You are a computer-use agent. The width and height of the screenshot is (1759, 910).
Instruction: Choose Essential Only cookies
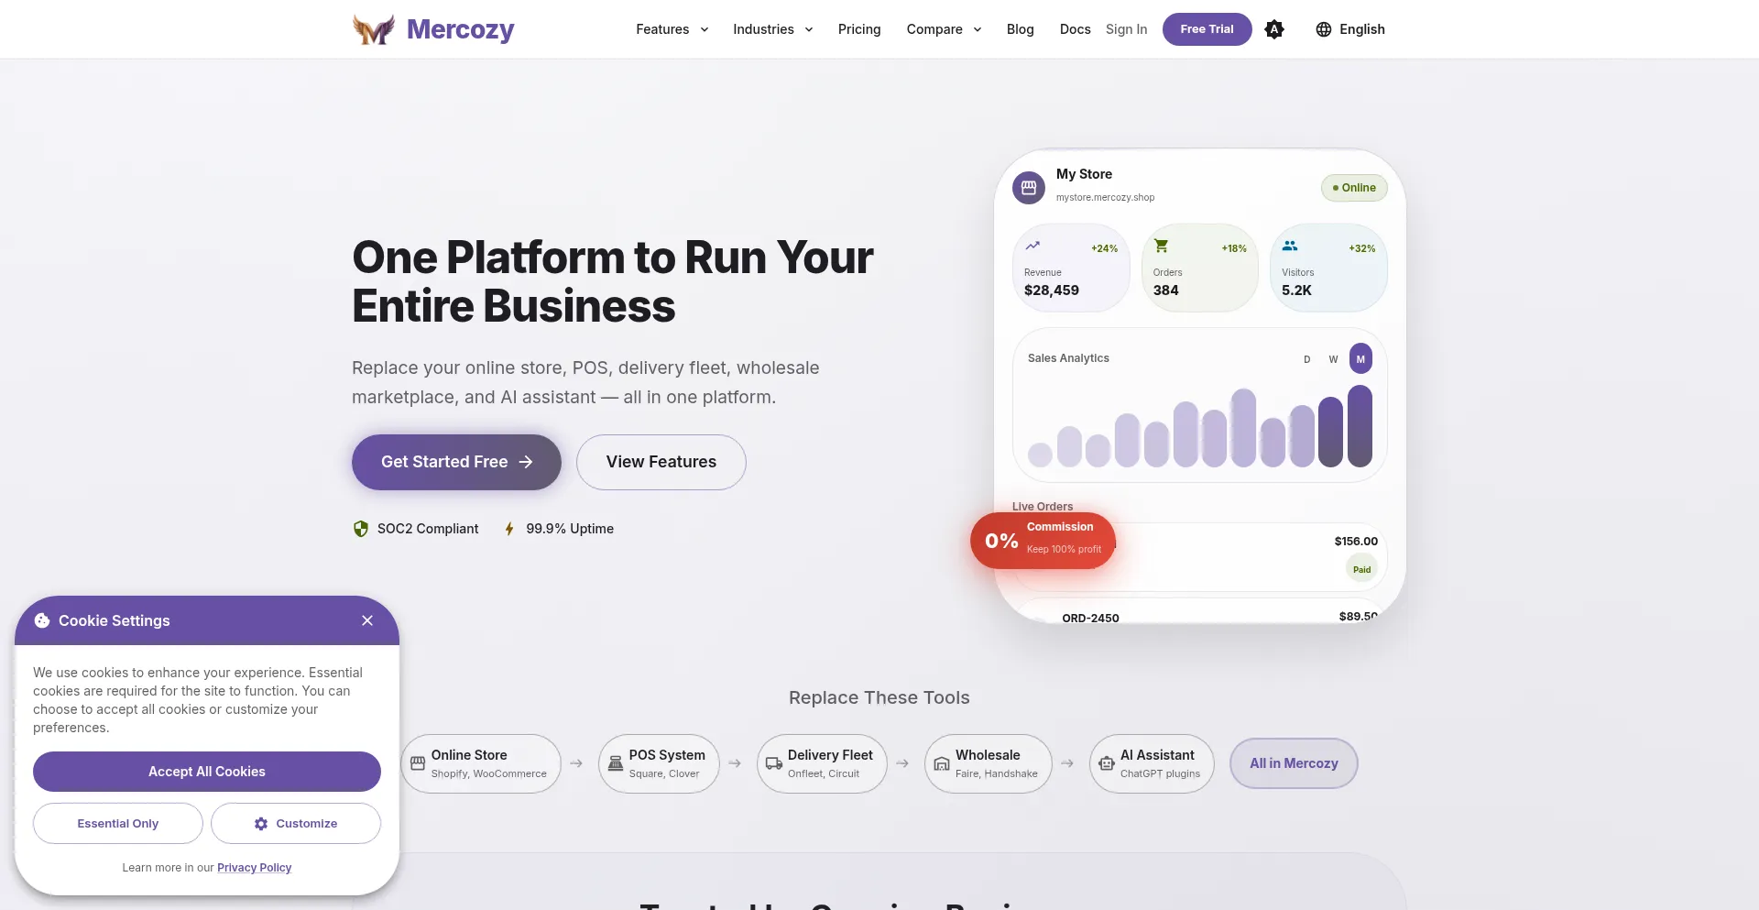(118, 824)
